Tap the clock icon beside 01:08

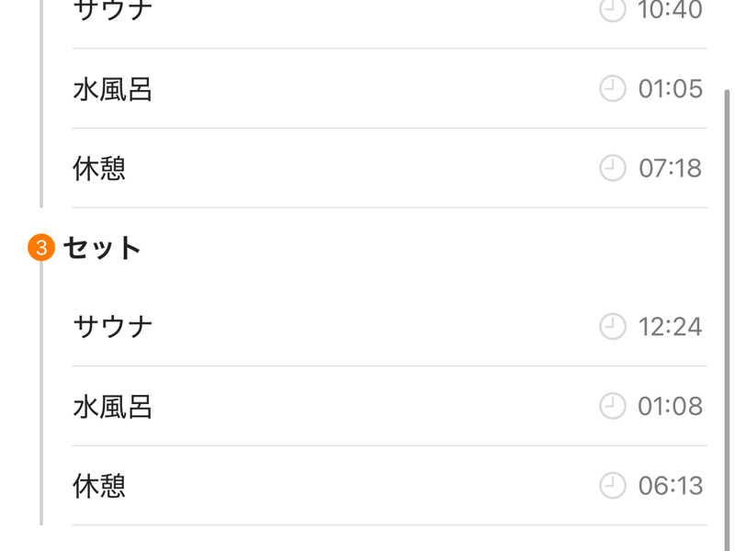pos(612,406)
